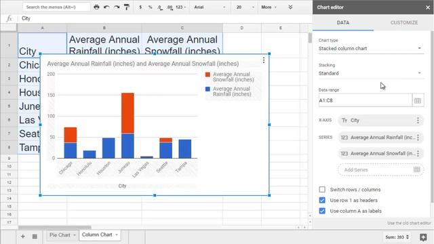Open the number format 123 dropdown
The height and width of the screenshot is (244, 434).
click(x=181, y=7)
